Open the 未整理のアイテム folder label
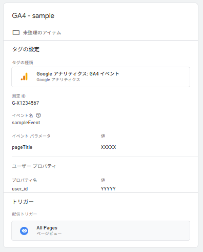The width and height of the screenshot is (203, 252). [42, 32]
